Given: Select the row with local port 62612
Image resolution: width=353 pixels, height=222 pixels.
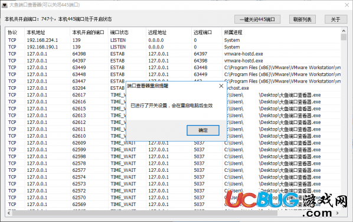Looking at the screenshot, I should pyautogui.click(x=173, y=122).
